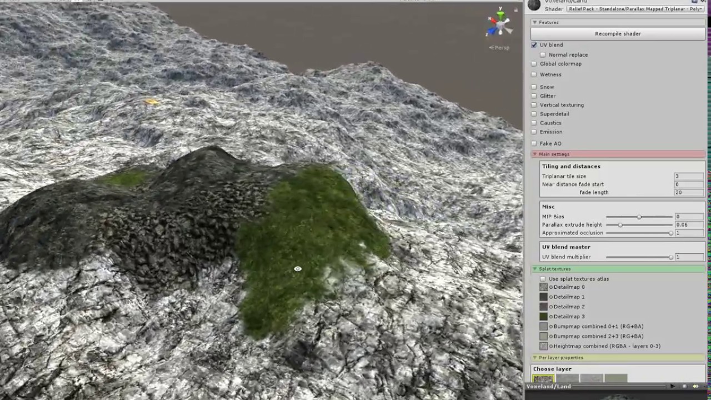Screen dimensions: 711x400
Task: Click the preview sphere shape icon
Action: coord(685,386)
